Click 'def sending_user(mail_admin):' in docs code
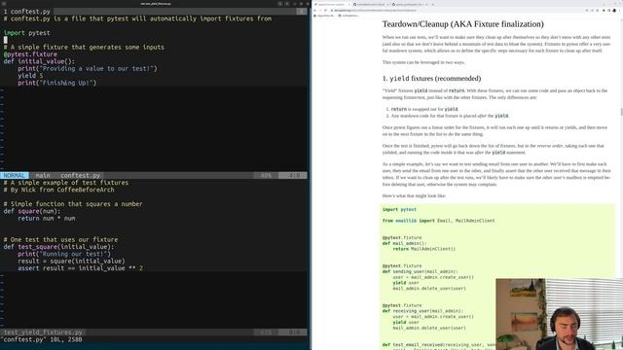Viewport: 623px width, 350px height. 420,271
